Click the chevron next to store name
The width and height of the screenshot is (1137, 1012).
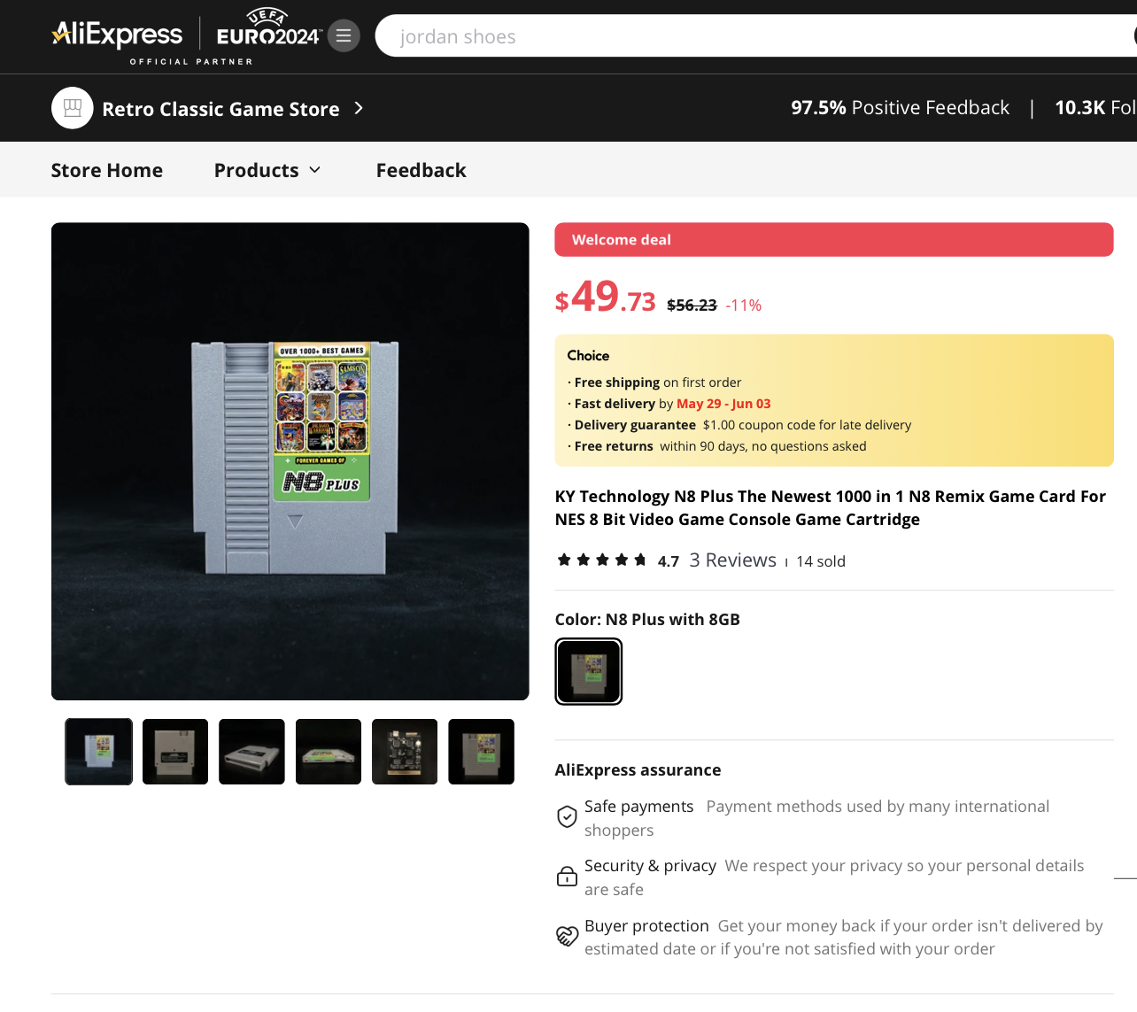point(359,108)
